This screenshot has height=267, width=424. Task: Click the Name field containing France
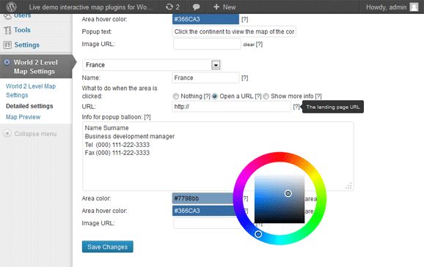coord(206,78)
